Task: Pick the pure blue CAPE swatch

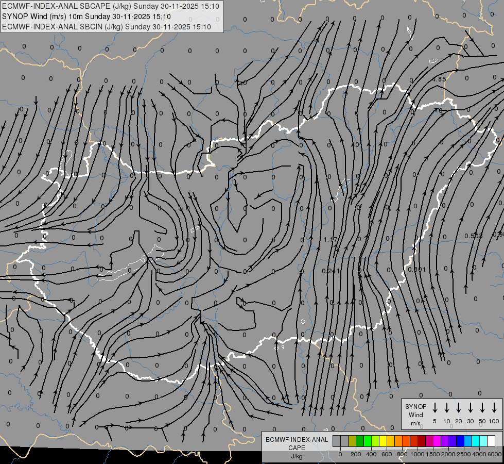Action: pos(460,441)
